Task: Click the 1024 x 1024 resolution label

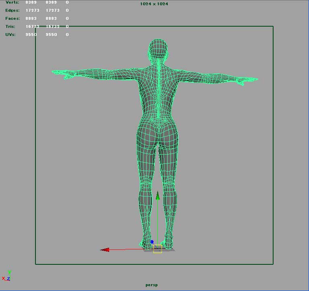Action: coord(154,4)
